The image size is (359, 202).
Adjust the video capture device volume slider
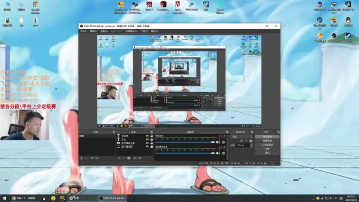pyautogui.click(x=185, y=153)
